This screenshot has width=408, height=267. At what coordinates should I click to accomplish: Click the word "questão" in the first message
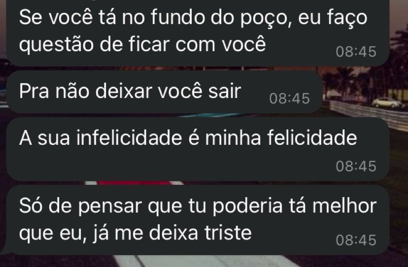point(56,45)
